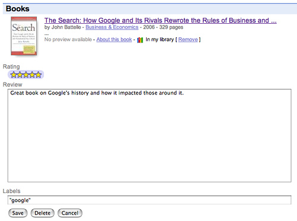Click inside the Review text area
Viewport: 297px width, 221px height.
[x=150, y=135]
